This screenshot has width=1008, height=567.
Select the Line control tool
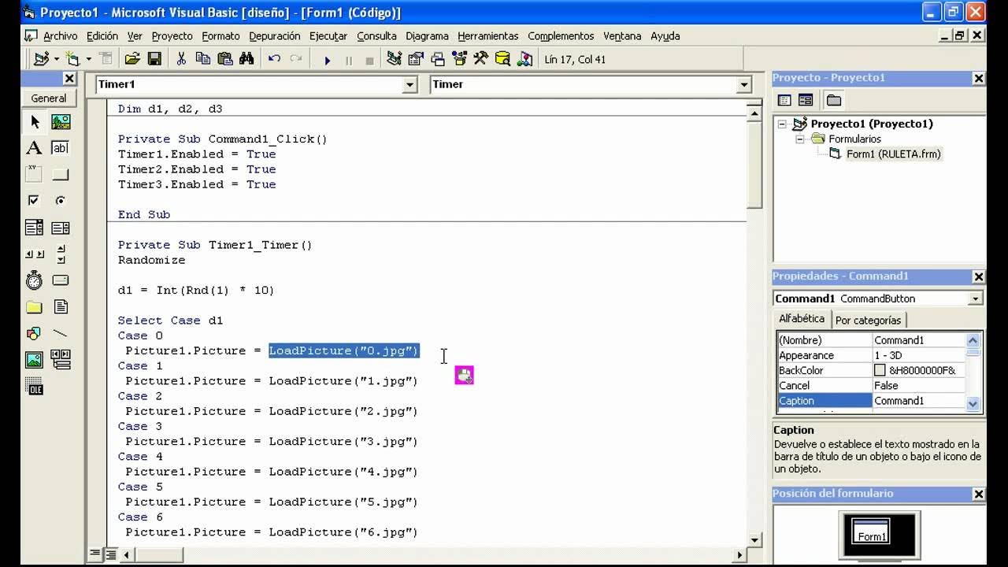[x=61, y=333]
